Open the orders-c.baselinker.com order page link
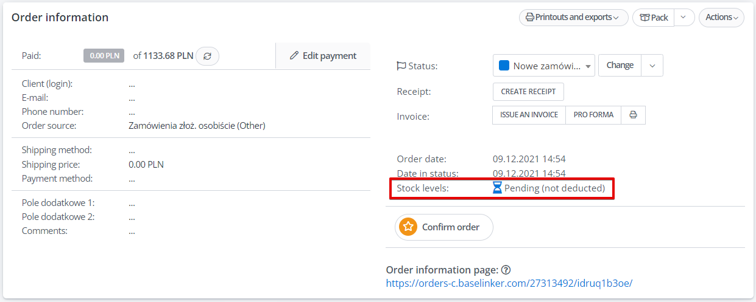 (x=509, y=283)
